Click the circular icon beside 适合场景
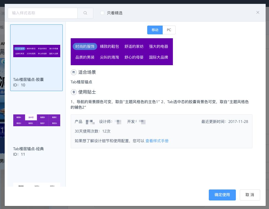Viewport: 269px width, 209px height. click(x=74, y=72)
